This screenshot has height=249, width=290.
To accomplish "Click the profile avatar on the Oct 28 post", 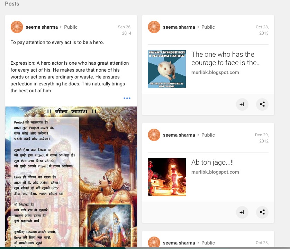I will click(154, 27).
